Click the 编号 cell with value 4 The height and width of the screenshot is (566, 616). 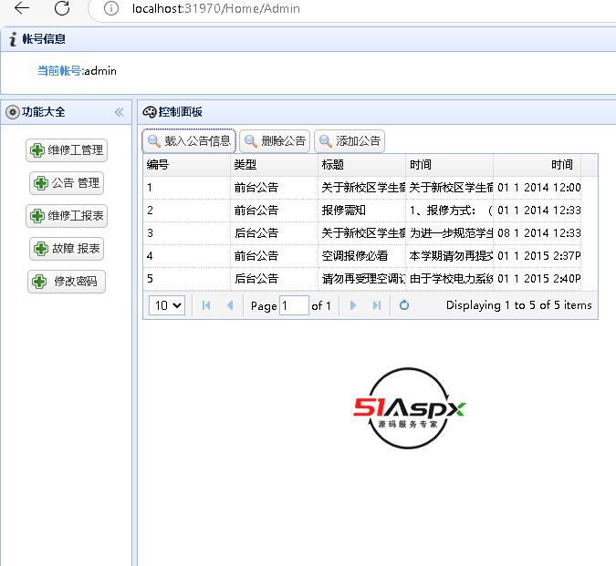186,256
